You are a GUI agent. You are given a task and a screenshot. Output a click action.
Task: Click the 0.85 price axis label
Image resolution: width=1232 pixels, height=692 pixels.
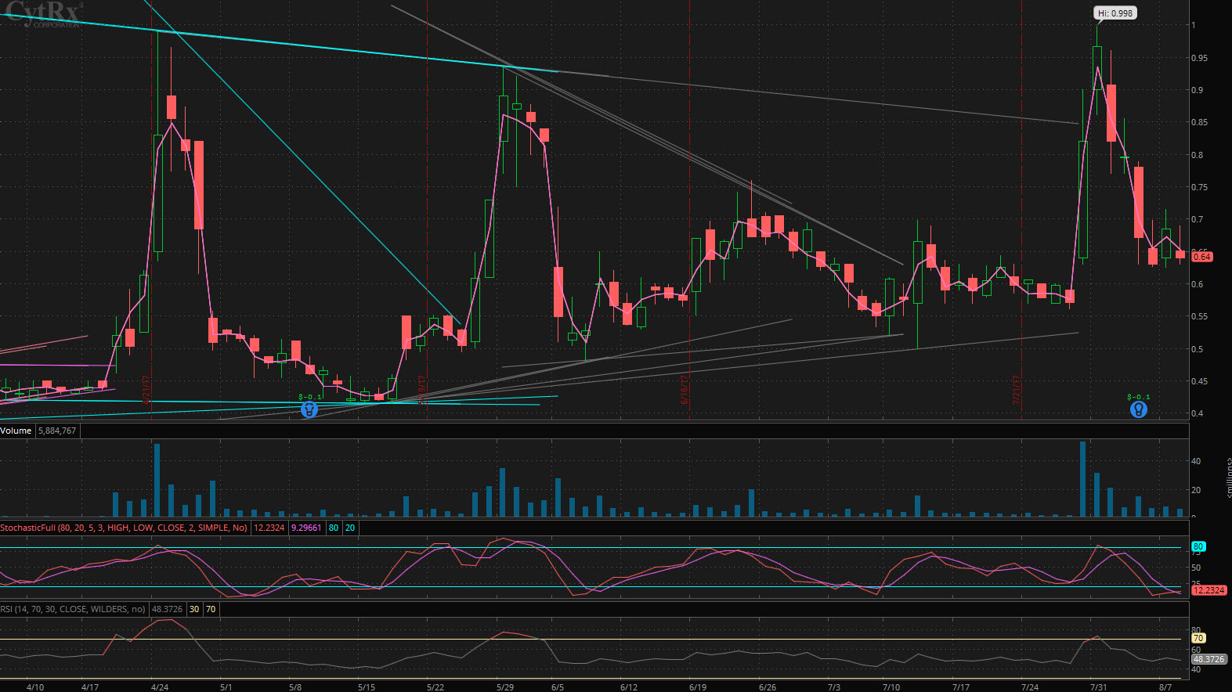[1199, 122]
